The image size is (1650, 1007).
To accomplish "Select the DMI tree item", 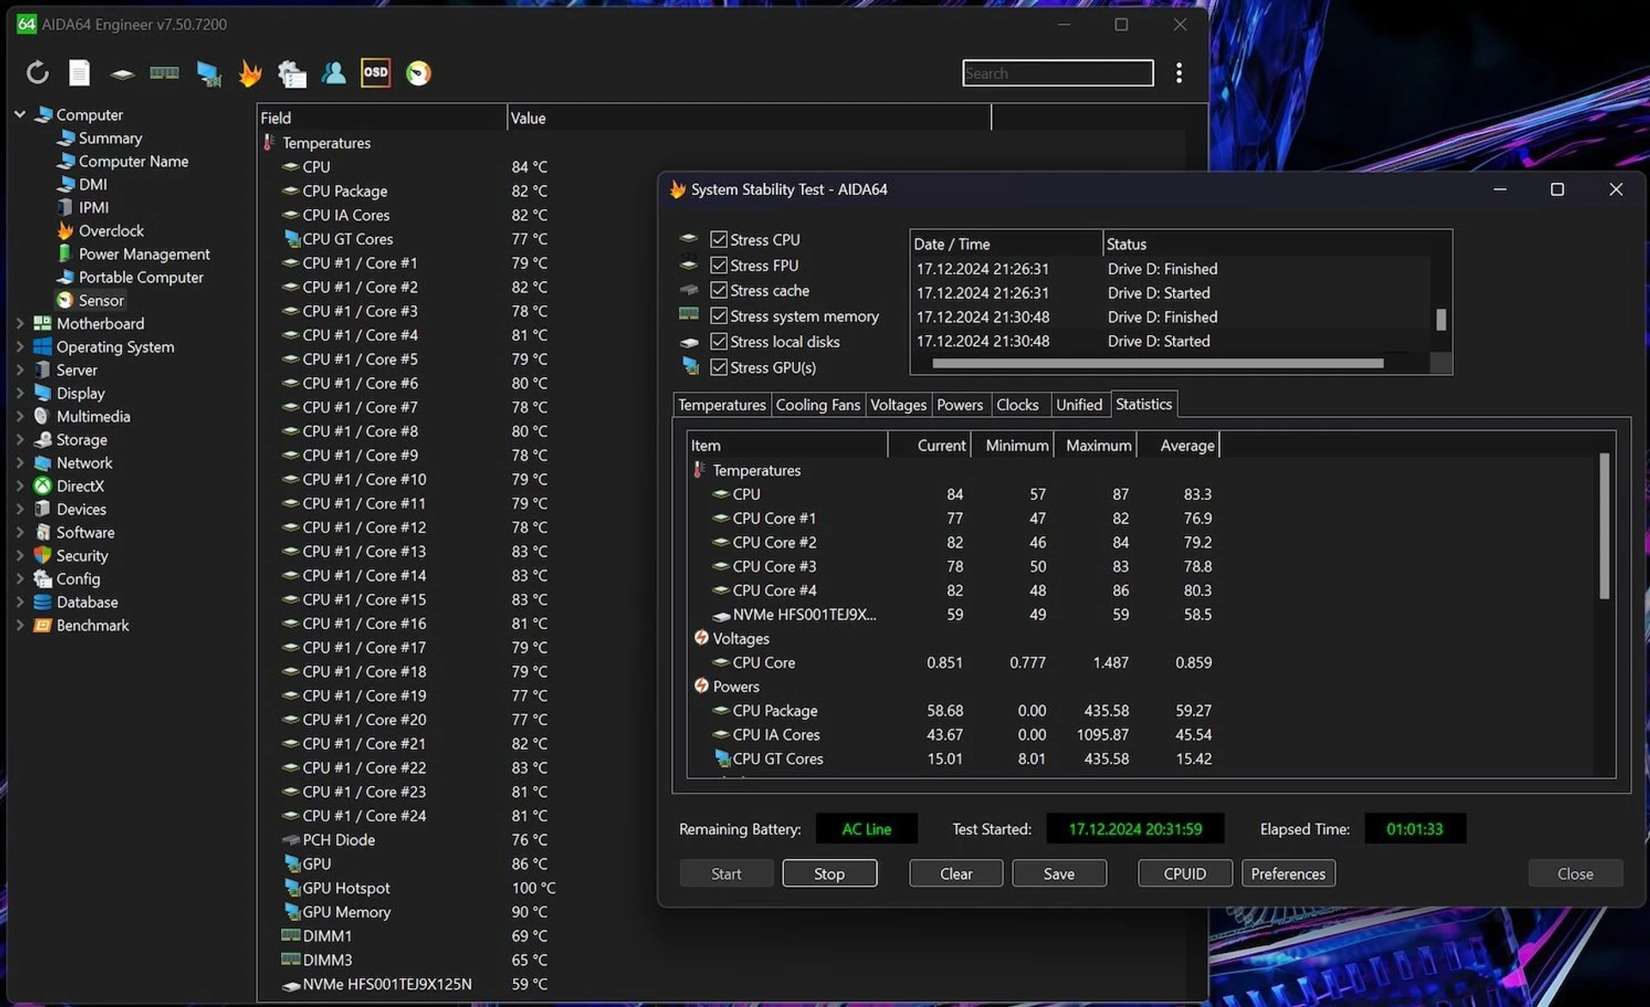I will [92, 185].
